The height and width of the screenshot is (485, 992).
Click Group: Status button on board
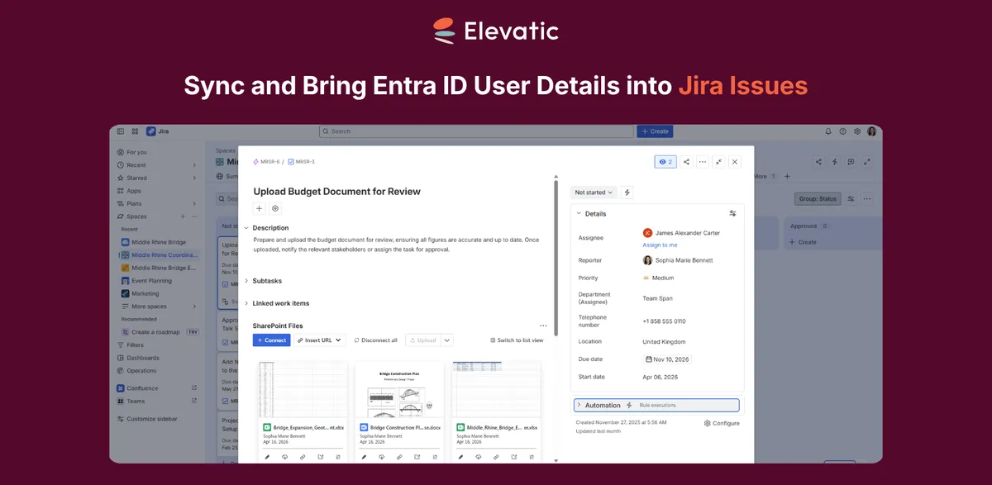[818, 198]
